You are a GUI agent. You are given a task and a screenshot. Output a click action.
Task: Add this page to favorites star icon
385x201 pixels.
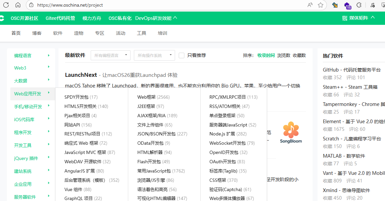click(x=321, y=5)
